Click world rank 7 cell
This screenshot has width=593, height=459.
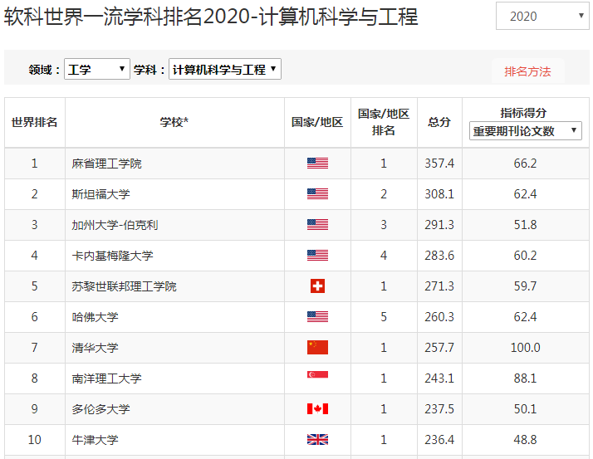coord(34,348)
